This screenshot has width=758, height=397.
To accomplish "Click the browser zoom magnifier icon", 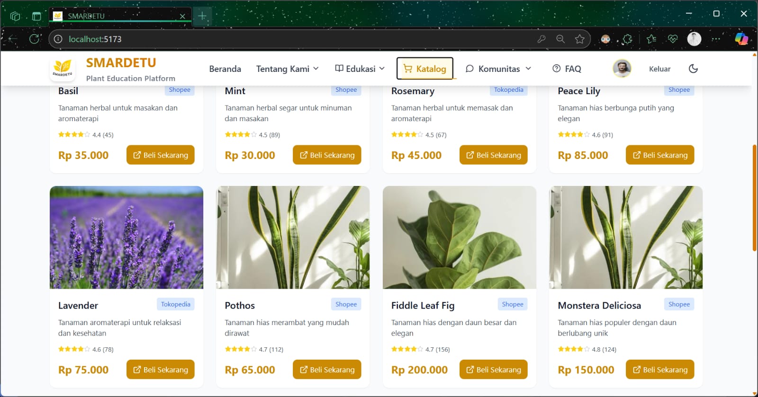I will tap(560, 39).
